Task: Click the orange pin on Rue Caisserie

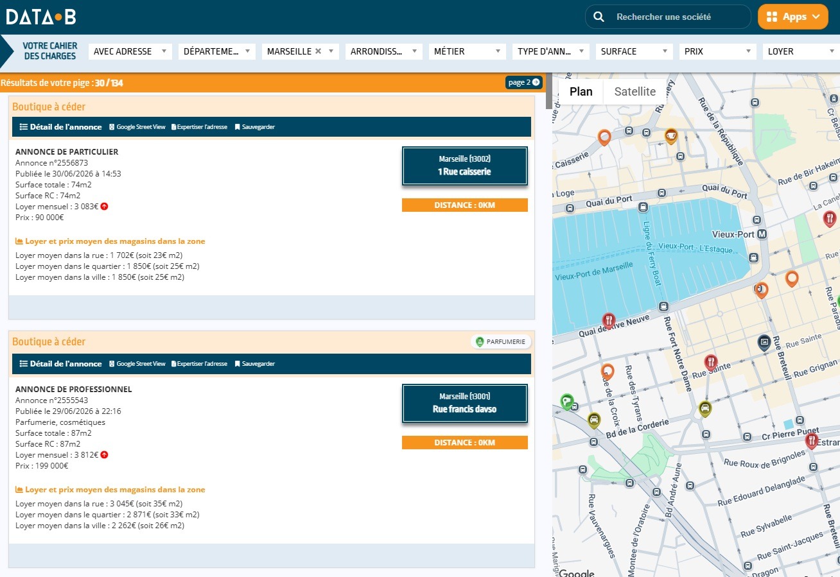Action: click(x=604, y=137)
